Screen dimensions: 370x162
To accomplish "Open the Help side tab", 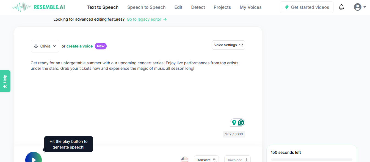I will point(5,81).
